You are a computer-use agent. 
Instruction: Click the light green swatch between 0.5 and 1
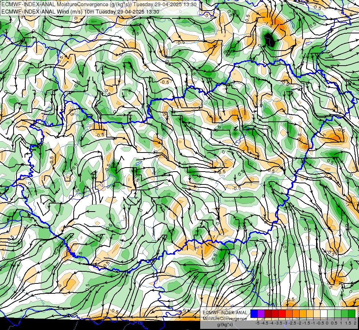click(338, 313)
